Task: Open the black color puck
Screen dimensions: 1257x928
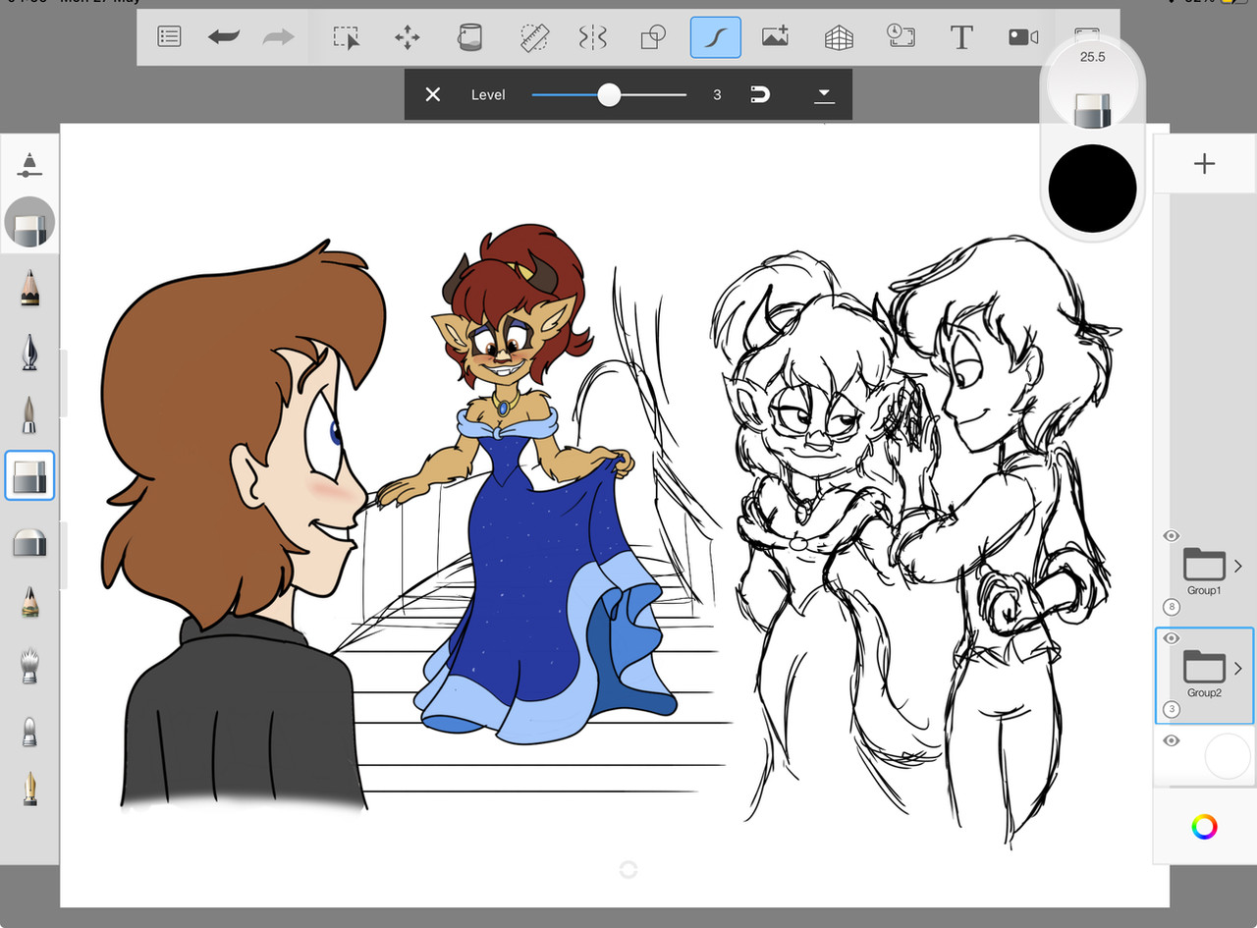Action: point(1092,189)
